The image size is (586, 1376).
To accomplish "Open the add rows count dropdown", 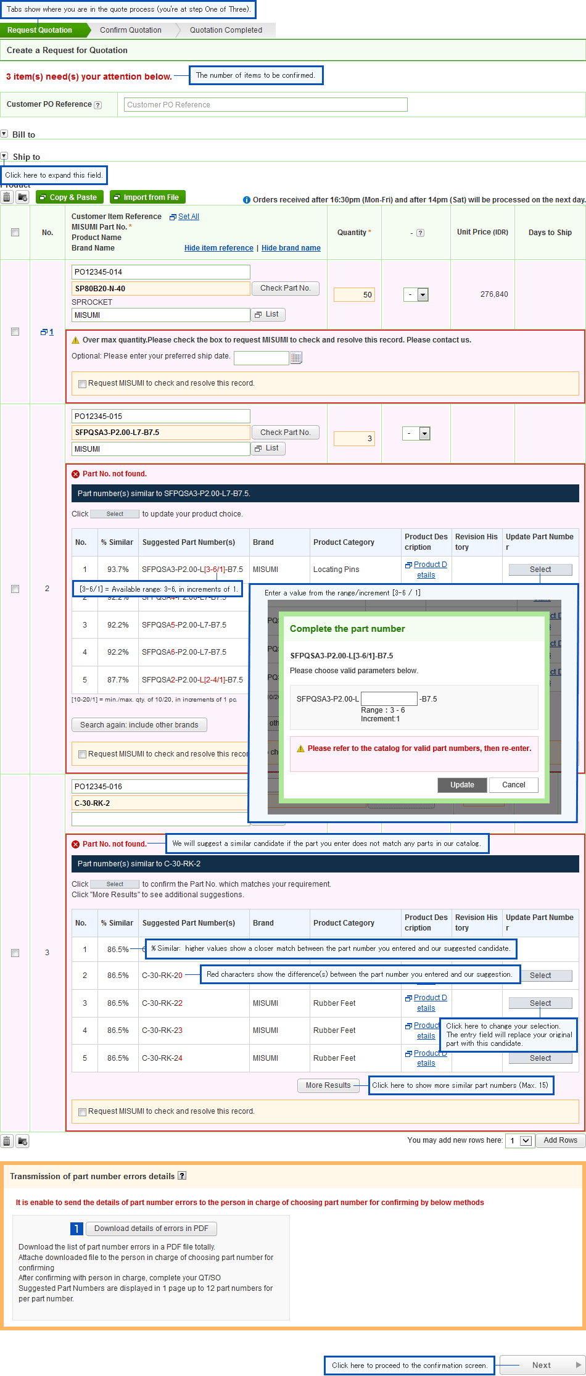I will [519, 1140].
